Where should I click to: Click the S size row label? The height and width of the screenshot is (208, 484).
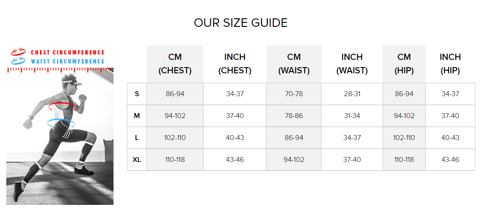(137, 94)
